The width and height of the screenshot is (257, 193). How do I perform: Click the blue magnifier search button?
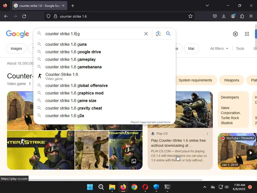168,34
